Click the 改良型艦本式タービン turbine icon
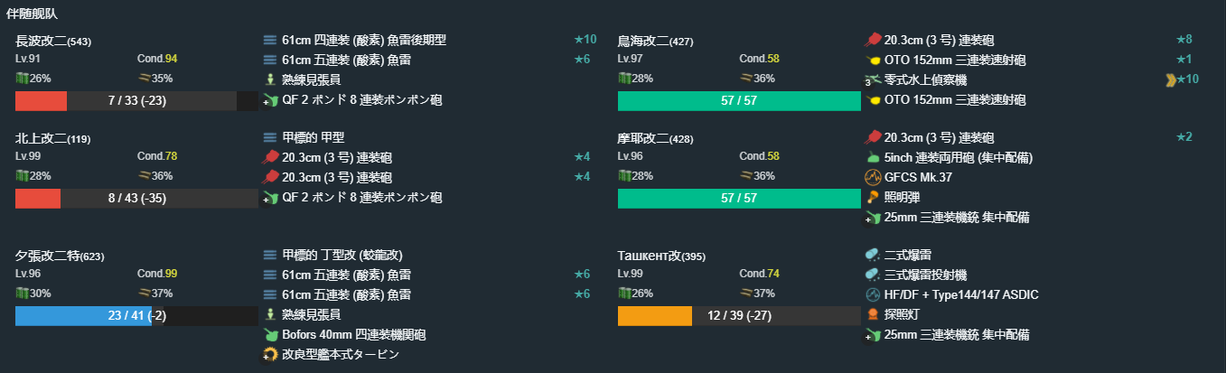 270,355
